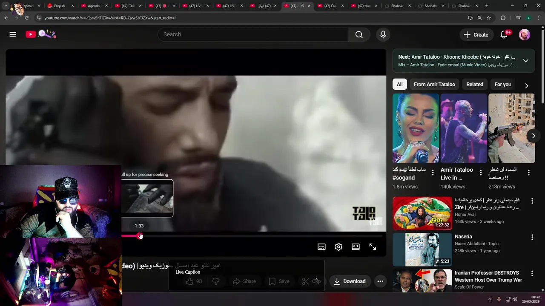Open the taskbar volume icon
This screenshot has height=306, width=545.
[515, 299]
